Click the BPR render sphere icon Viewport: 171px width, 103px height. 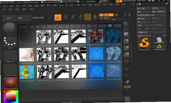pos(126,24)
